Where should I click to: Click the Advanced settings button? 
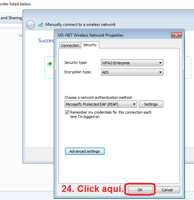85,151
